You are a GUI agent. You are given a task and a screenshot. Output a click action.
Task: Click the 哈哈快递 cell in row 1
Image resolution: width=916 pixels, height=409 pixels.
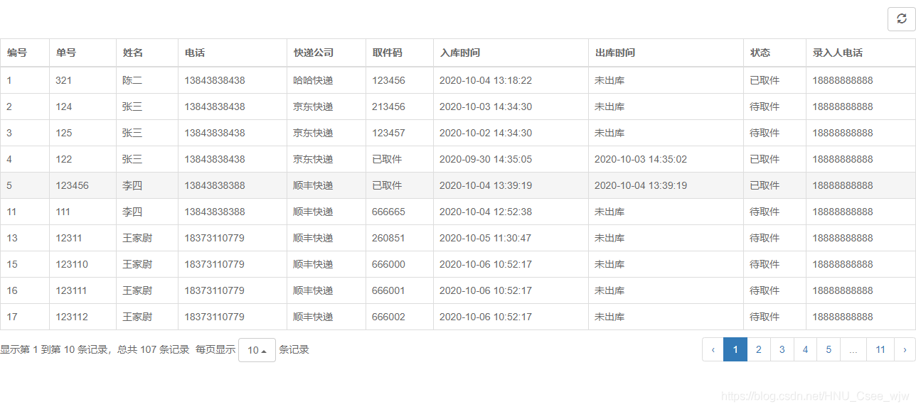coord(313,80)
